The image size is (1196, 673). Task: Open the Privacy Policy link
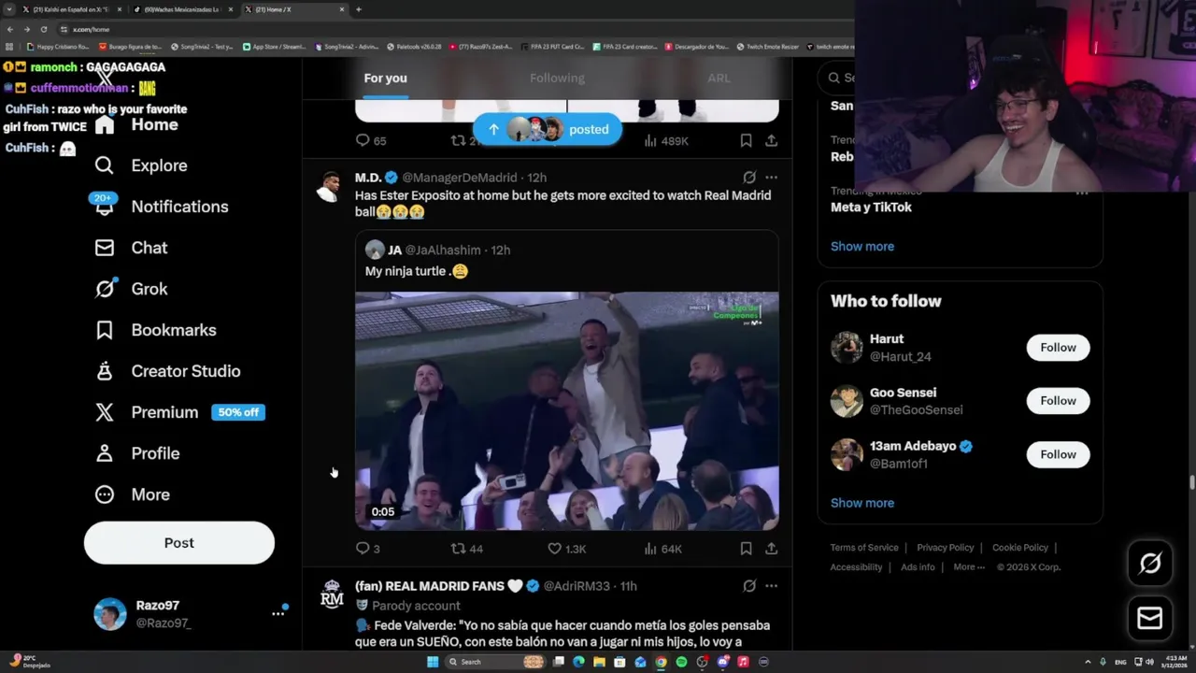click(x=945, y=548)
